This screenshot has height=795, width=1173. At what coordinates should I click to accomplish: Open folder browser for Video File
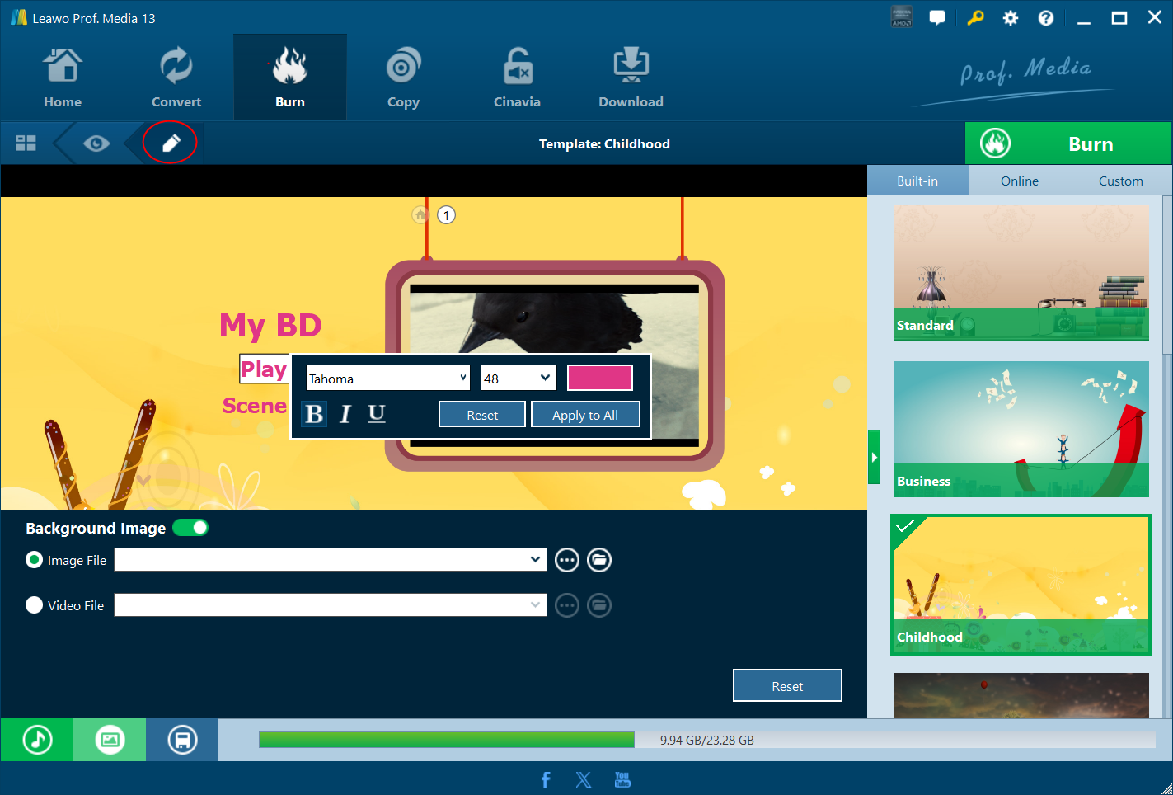coord(599,606)
